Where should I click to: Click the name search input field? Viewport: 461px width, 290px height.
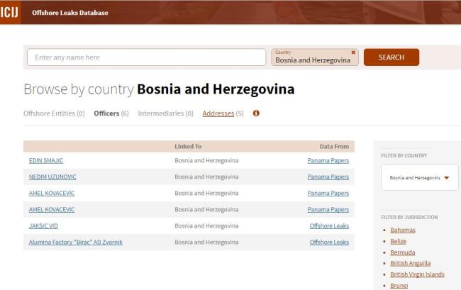point(145,57)
